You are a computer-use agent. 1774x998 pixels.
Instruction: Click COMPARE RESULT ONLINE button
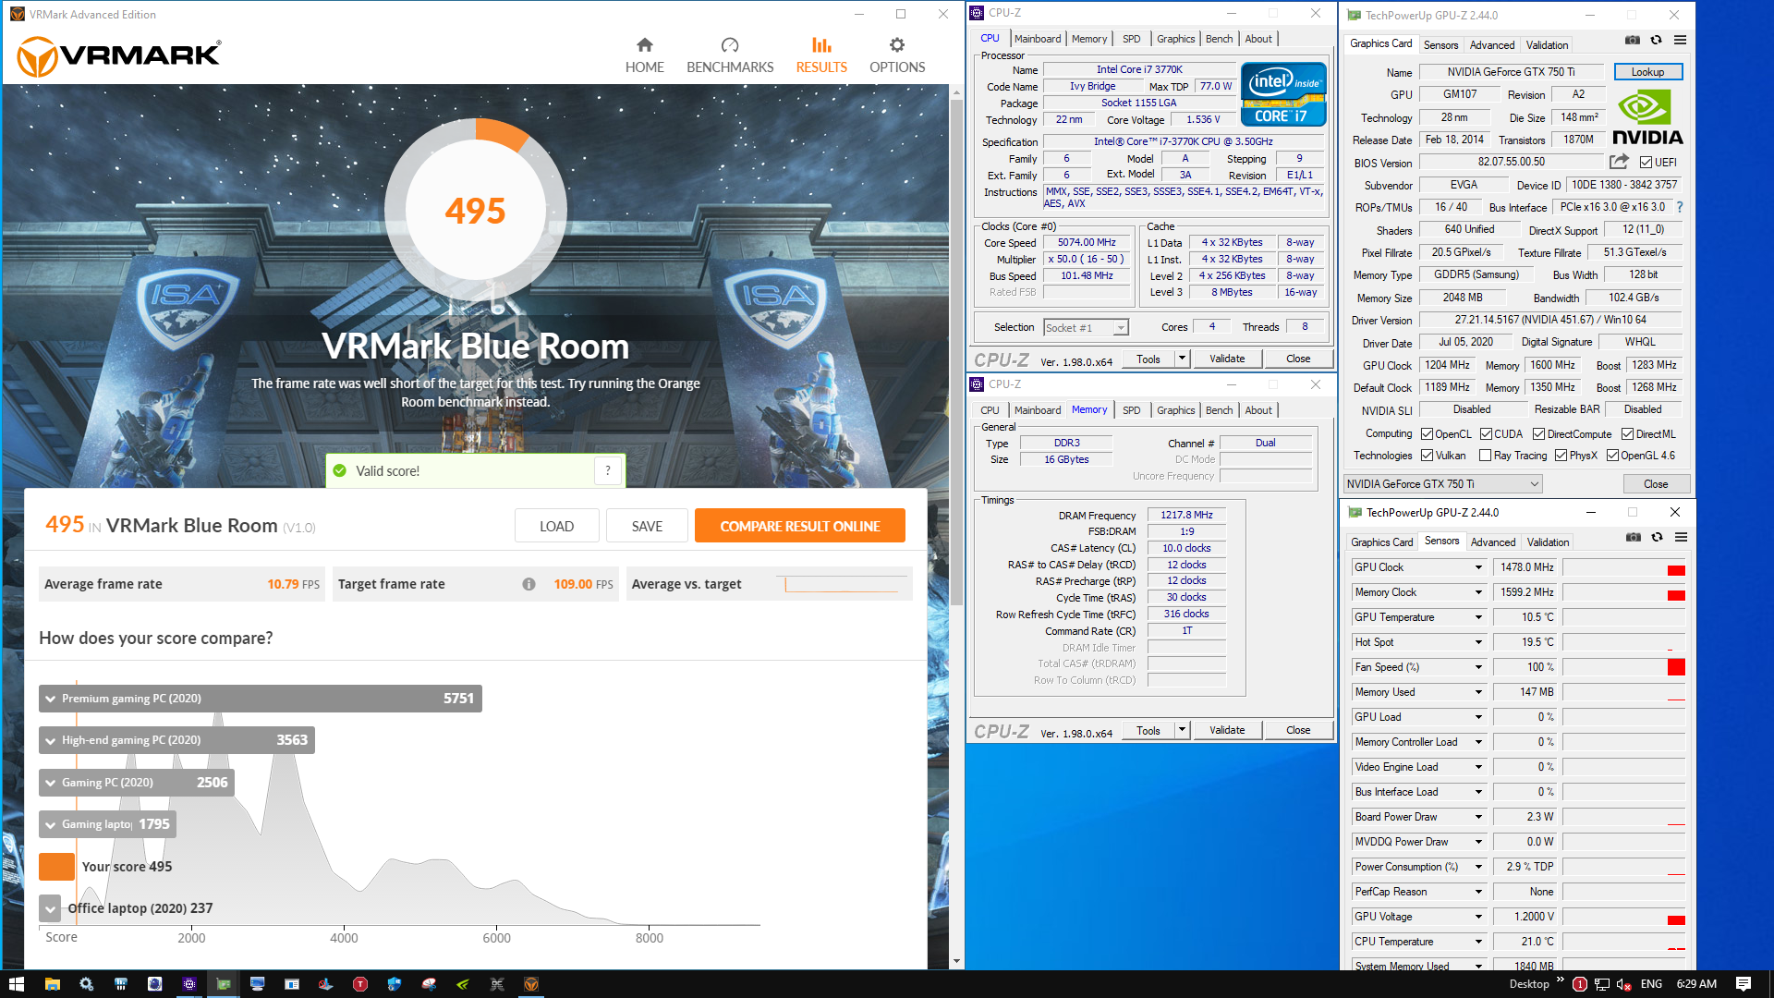800,526
